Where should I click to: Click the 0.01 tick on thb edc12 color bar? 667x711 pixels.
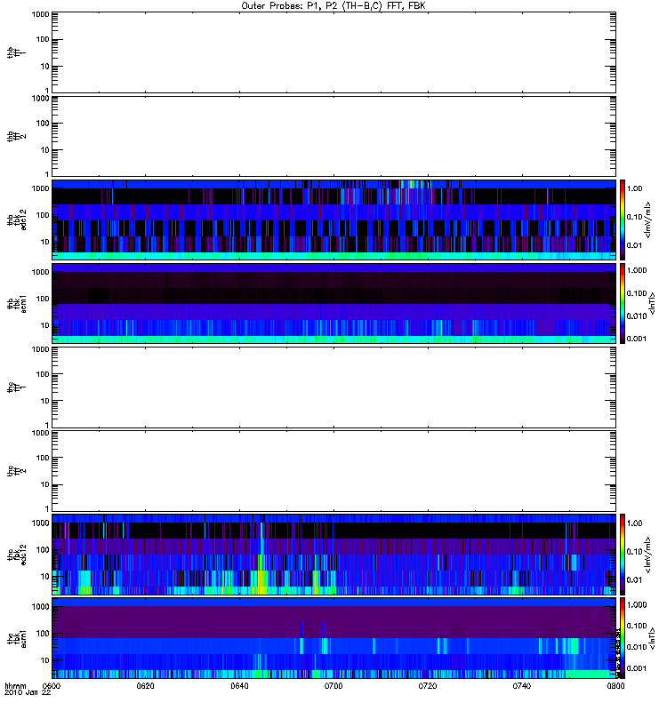634,245
